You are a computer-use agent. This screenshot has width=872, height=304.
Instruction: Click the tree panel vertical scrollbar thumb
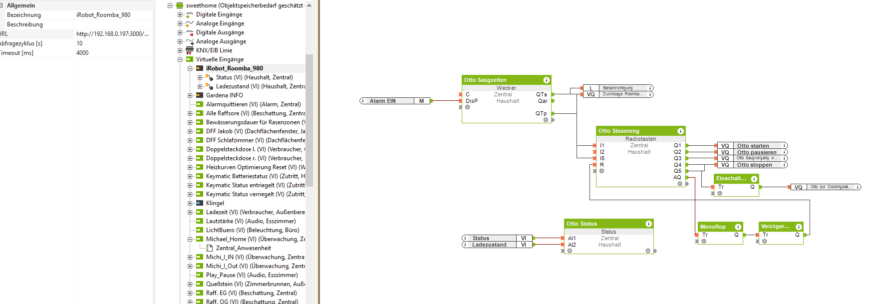tap(309, 120)
